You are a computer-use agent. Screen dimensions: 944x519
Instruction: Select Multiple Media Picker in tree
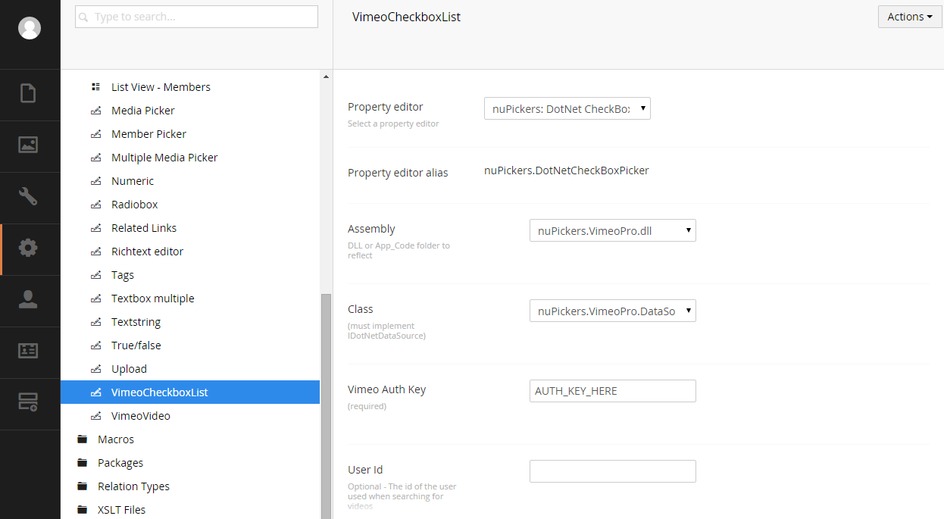pyautogui.click(x=164, y=158)
